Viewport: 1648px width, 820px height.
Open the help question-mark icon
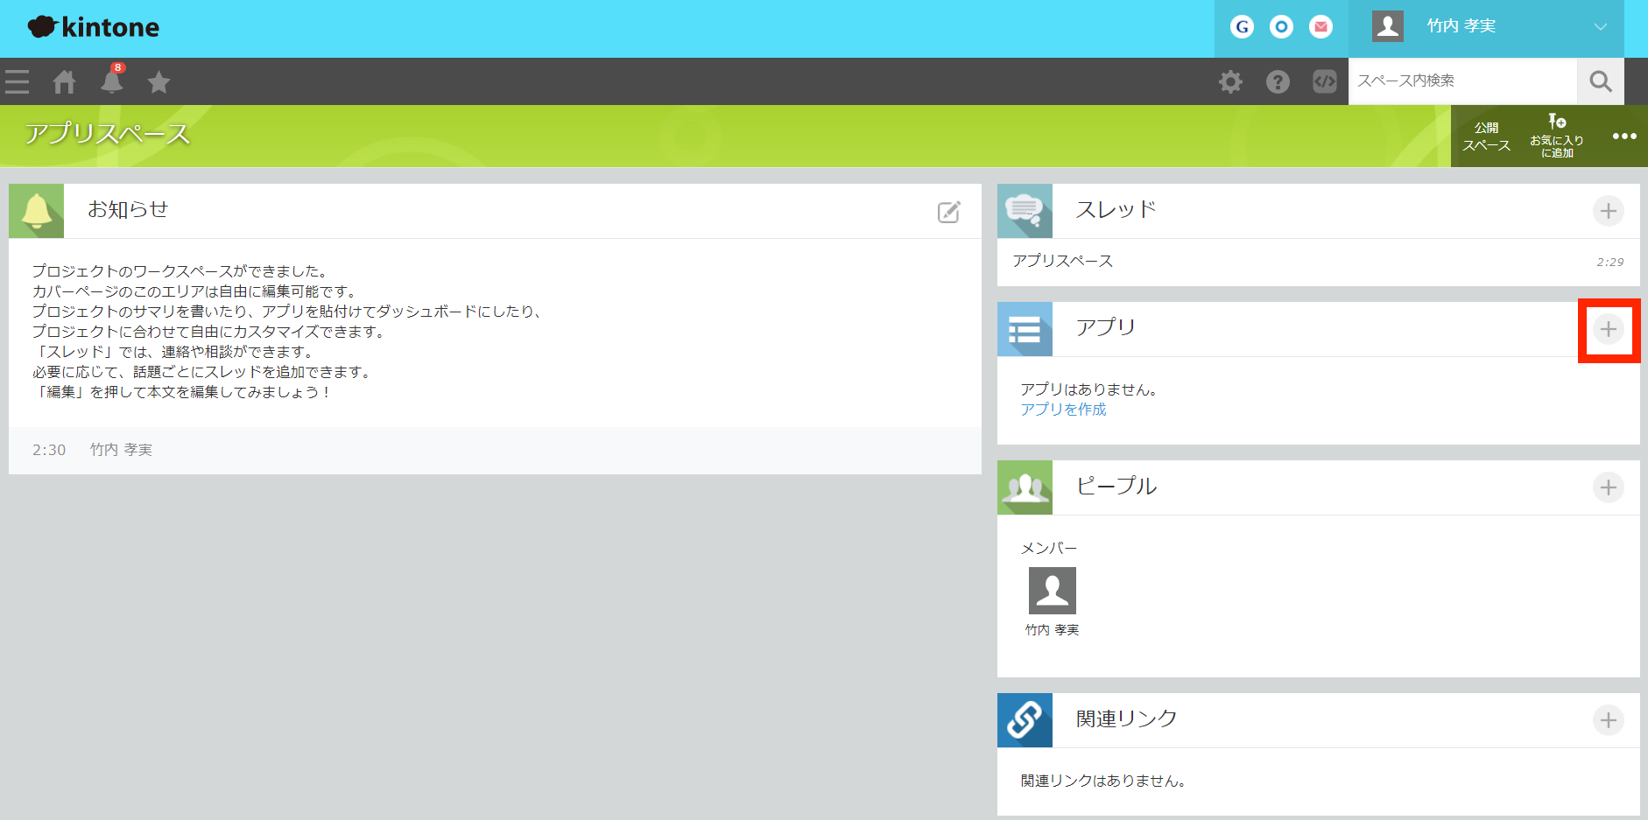[x=1278, y=81]
